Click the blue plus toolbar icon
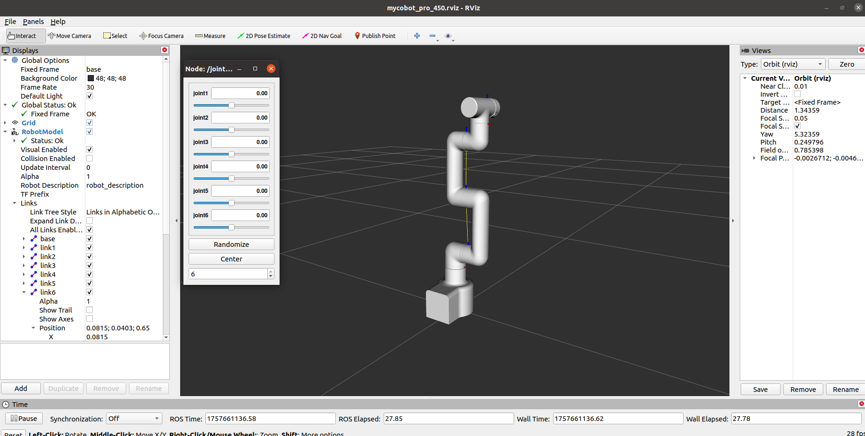Screen dimensions: 865x436 [417, 36]
